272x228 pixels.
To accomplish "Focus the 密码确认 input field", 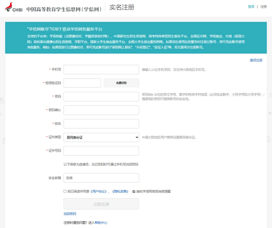I will pos(101,110).
